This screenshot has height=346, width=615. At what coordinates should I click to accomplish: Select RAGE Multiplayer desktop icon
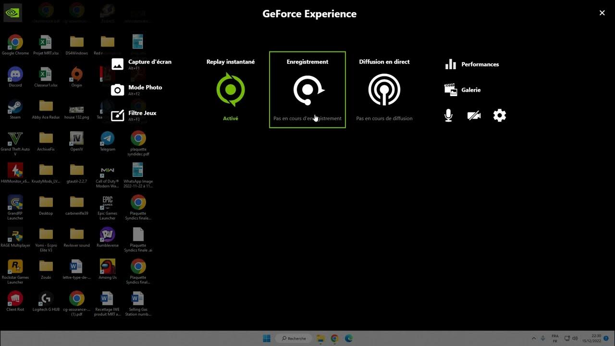pos(15,237)
